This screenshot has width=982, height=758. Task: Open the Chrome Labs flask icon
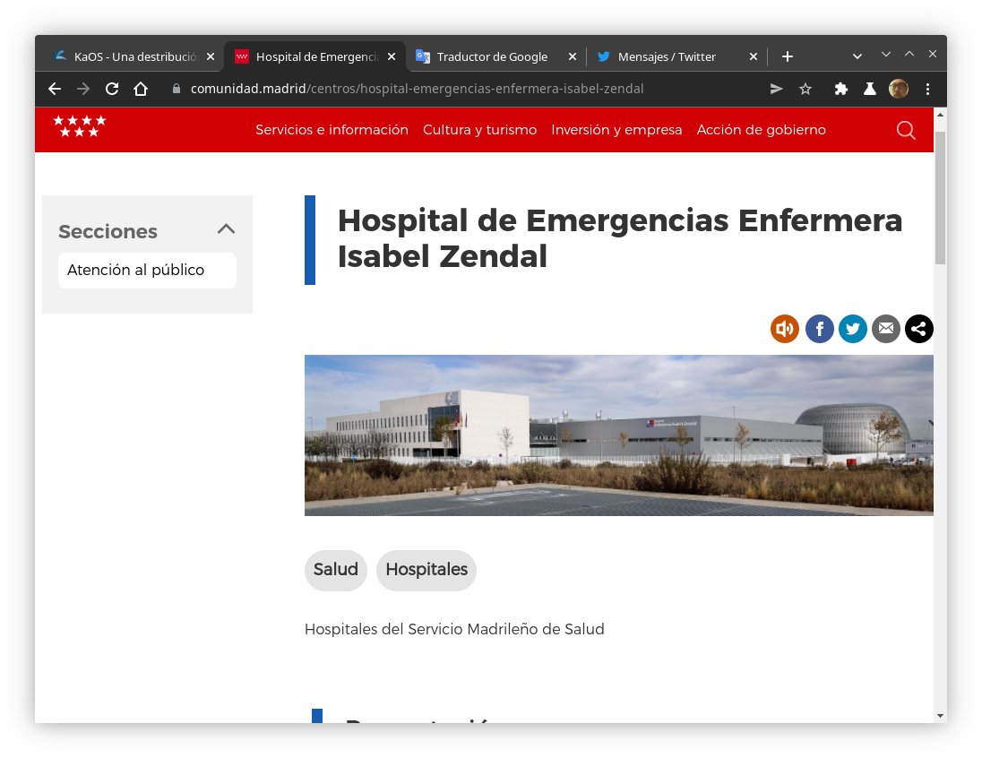[870, 89]
